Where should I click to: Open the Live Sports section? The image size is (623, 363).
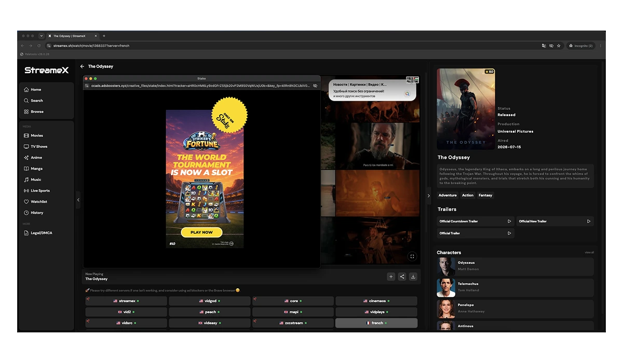point(46,190)
